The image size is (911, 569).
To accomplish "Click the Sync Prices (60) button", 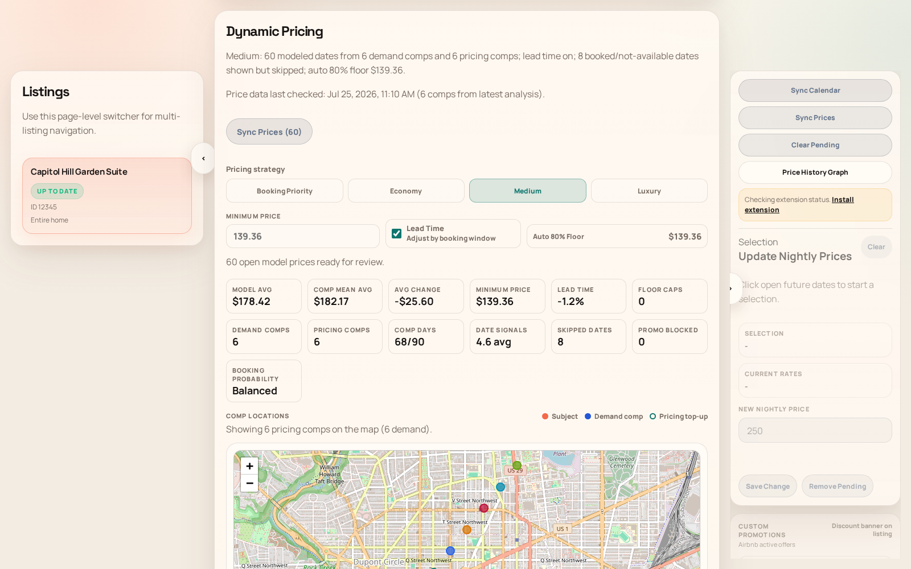I will [269, 131].
